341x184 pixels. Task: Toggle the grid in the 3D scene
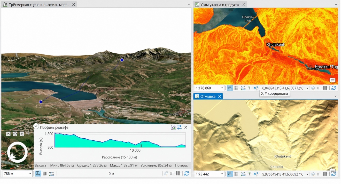(x=45, y=174)
